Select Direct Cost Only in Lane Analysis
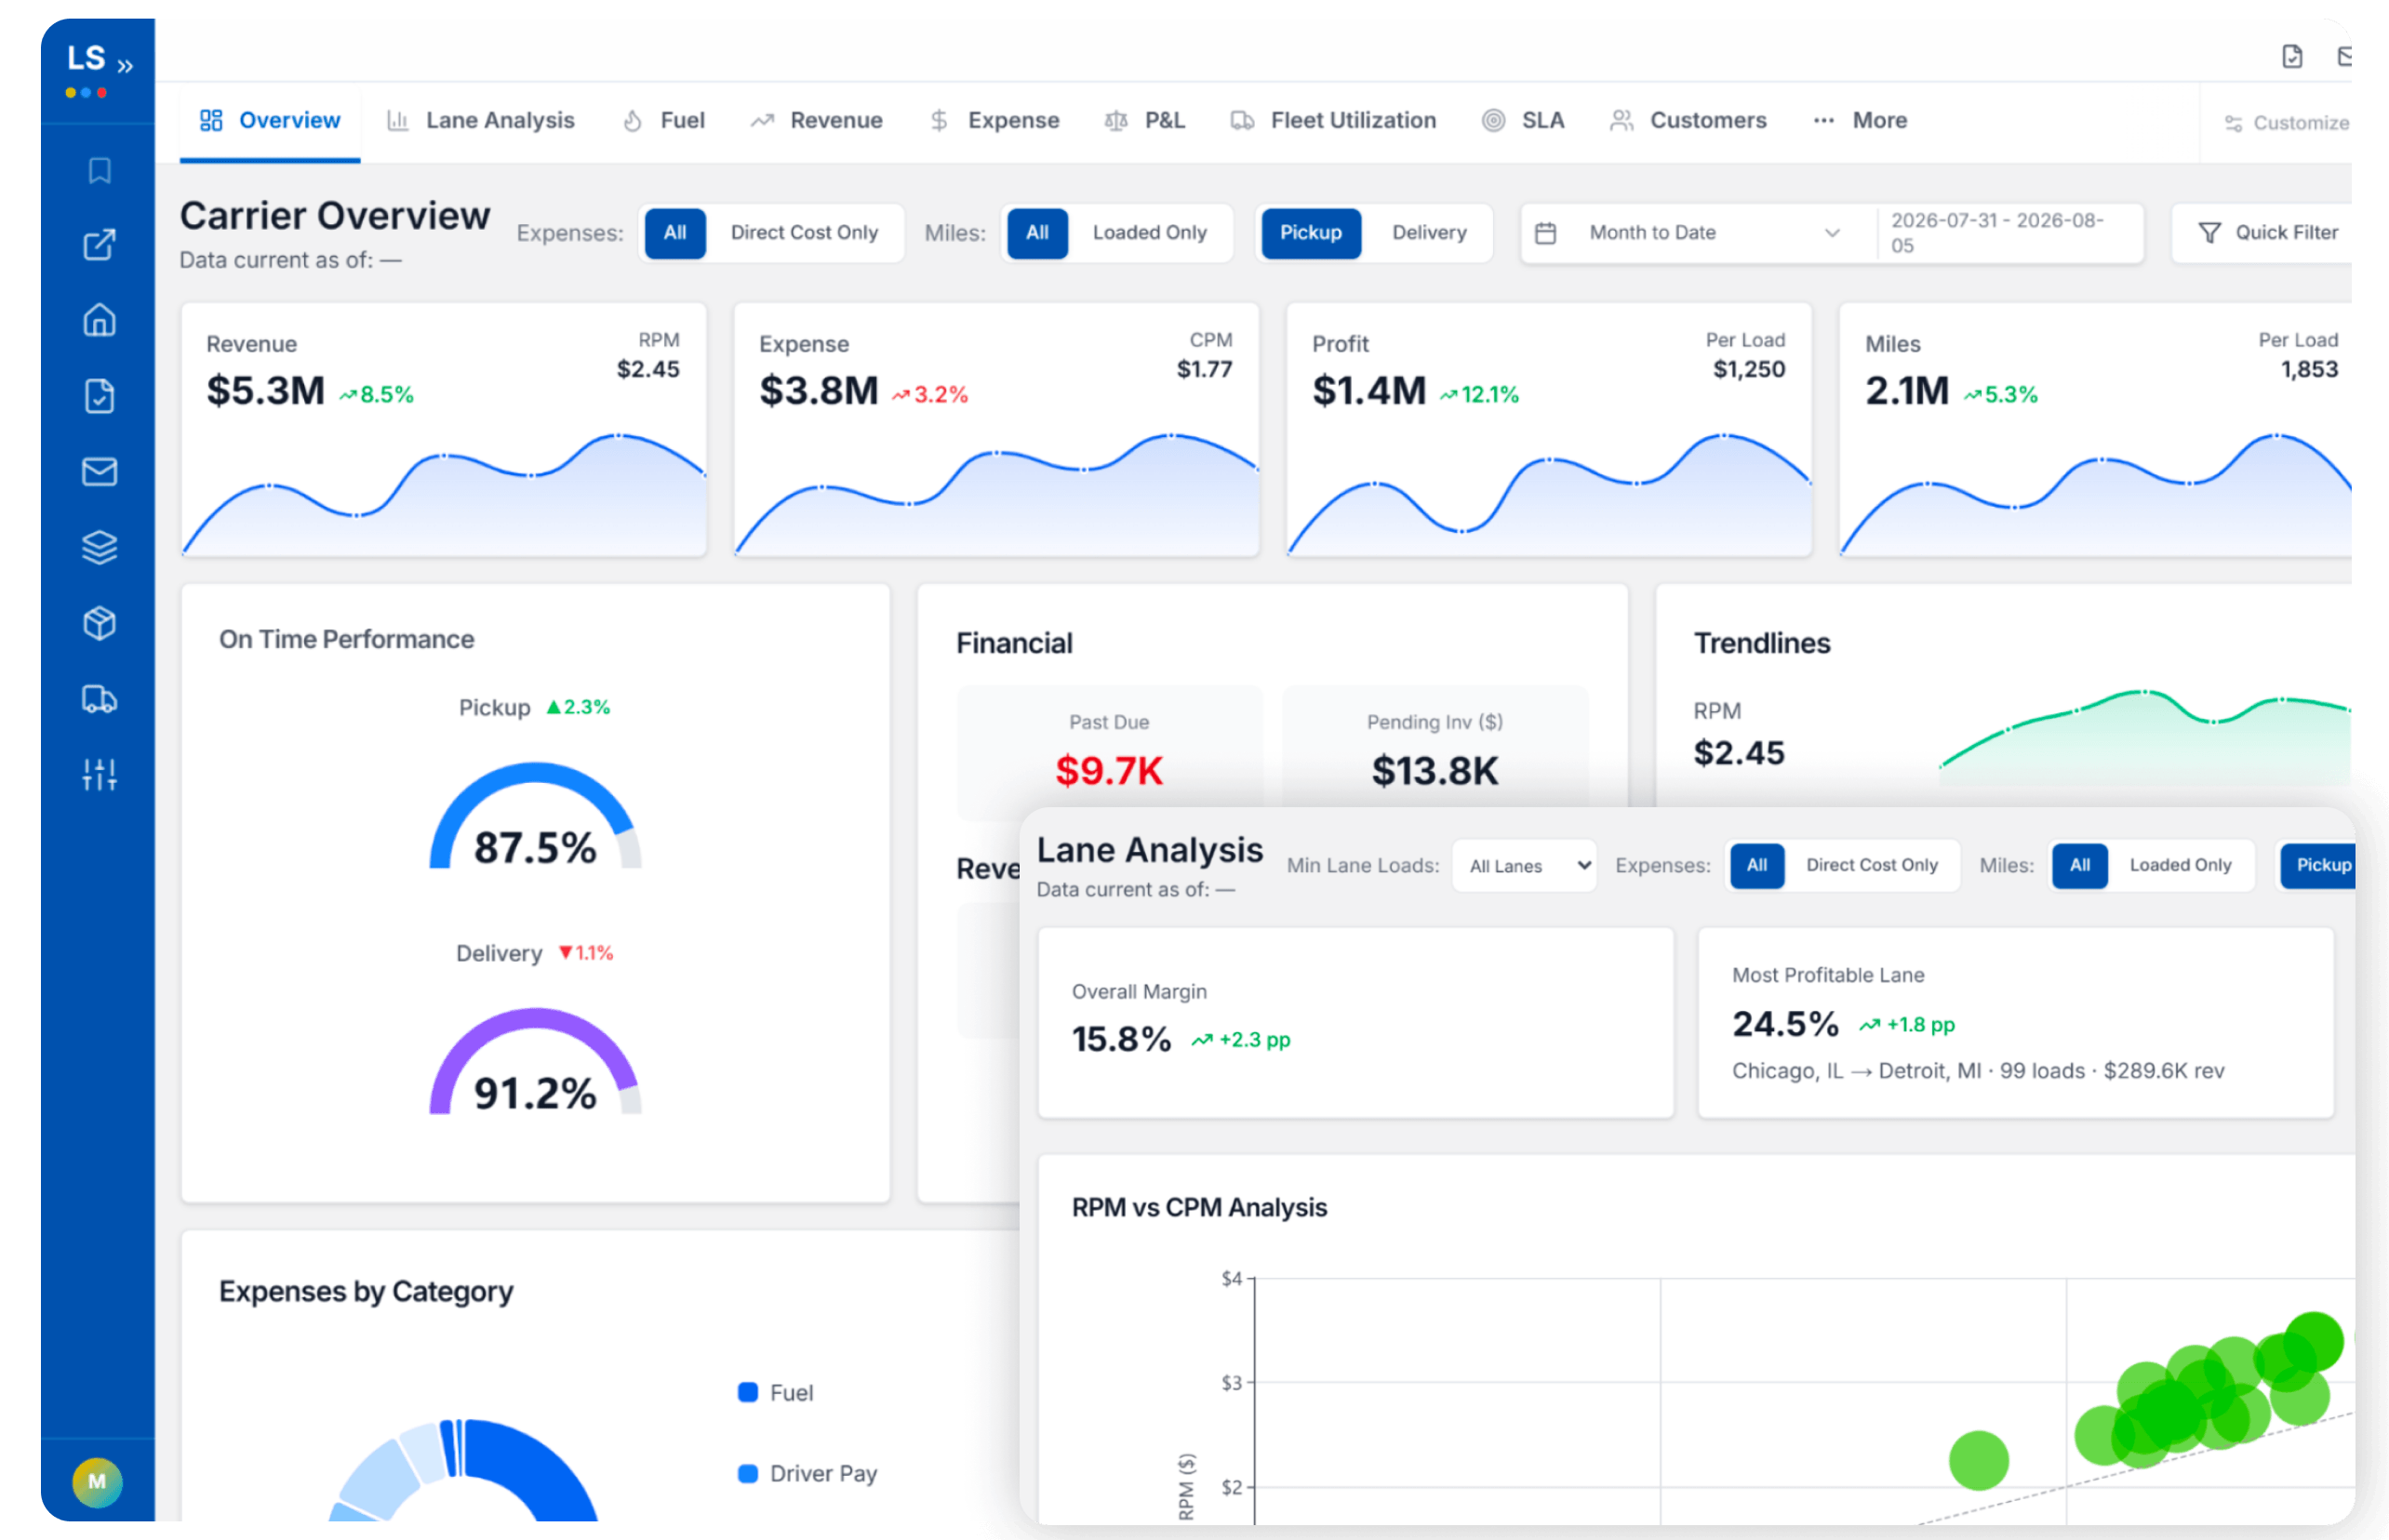Viewport: 2389px width, 1540px height. [x=1872, y=865]
